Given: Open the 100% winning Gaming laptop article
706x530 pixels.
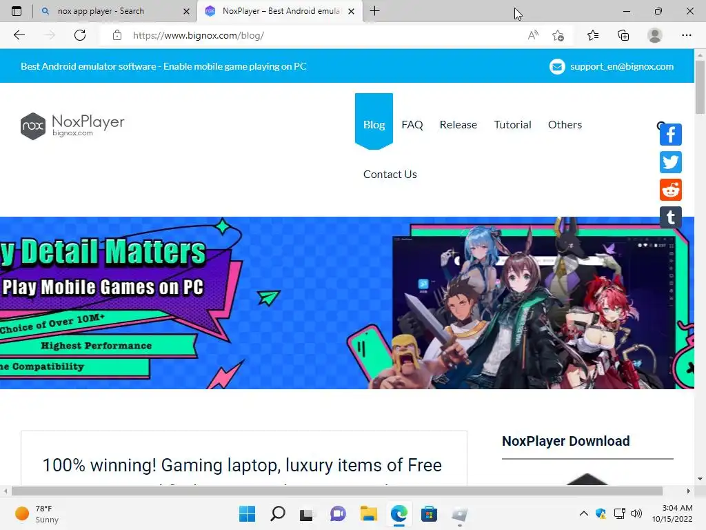Looking at the screenshot, I should (242, 466).
